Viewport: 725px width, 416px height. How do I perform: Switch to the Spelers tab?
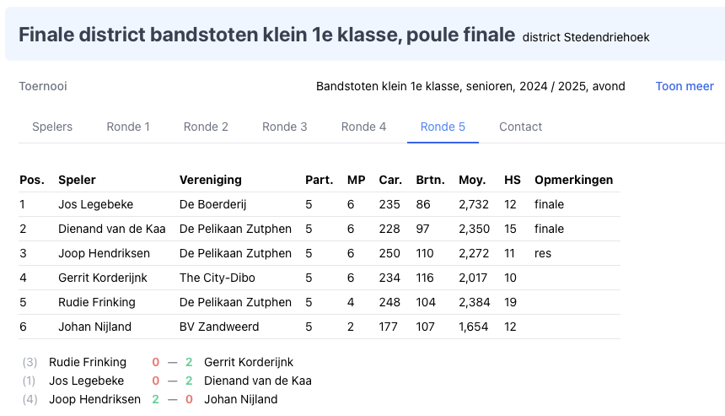click(52, 127)
